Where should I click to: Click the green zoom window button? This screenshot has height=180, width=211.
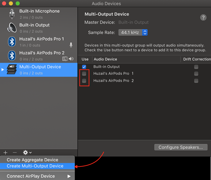pos(18,3)
